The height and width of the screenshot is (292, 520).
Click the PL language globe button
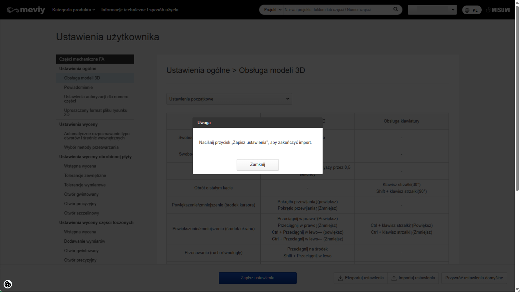pos(472,10)
